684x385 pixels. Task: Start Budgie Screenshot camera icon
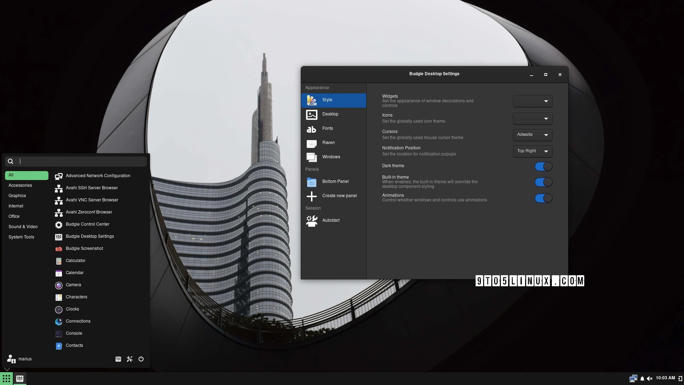click(59, 248)
